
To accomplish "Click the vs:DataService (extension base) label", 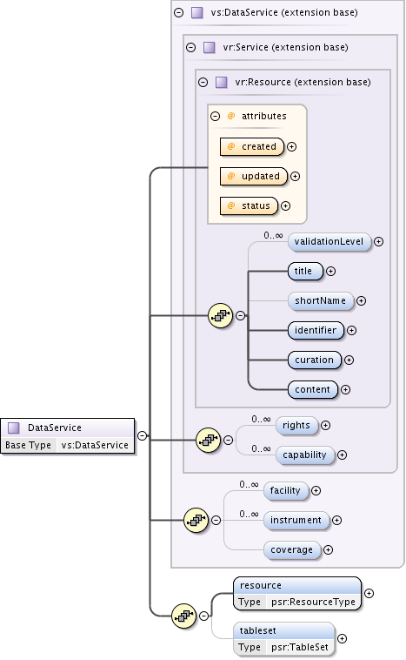I will pyautogui.click(x=284, y=13).
